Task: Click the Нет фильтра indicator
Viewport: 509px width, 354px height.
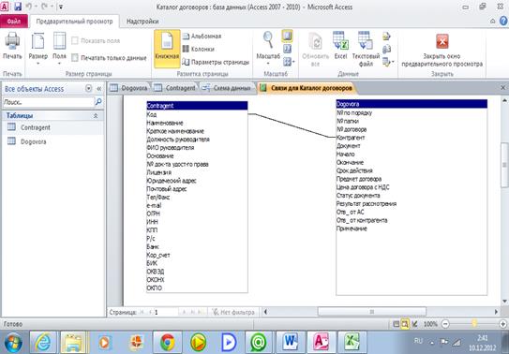Action: pos(233,312)
